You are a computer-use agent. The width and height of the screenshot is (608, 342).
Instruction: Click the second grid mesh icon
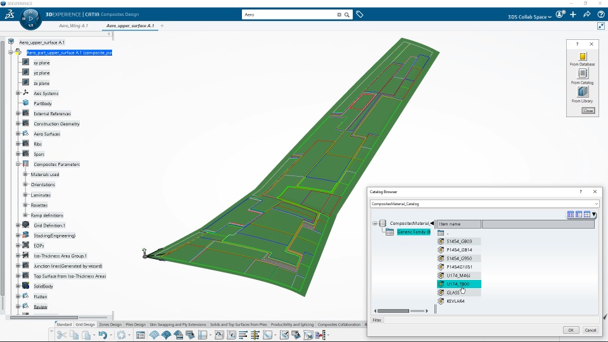pos(166,335)
